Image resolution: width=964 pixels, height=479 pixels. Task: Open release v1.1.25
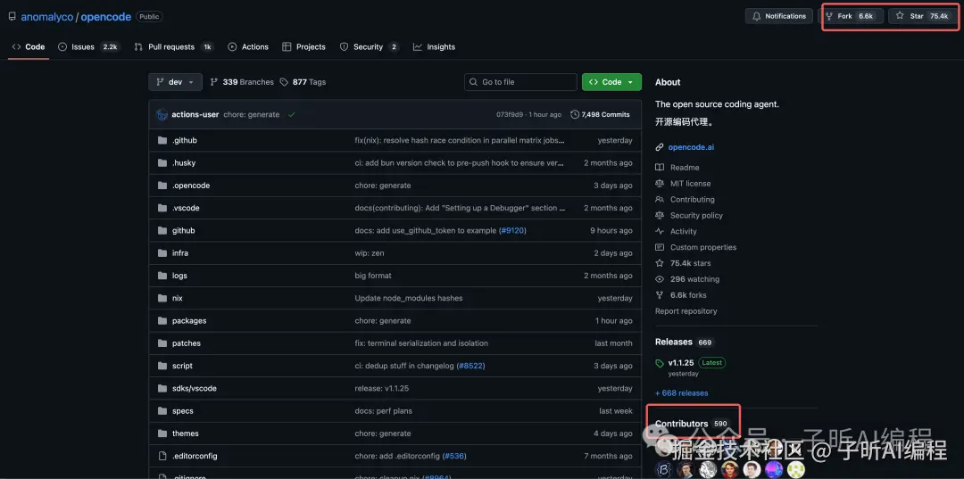pos(680,362)
